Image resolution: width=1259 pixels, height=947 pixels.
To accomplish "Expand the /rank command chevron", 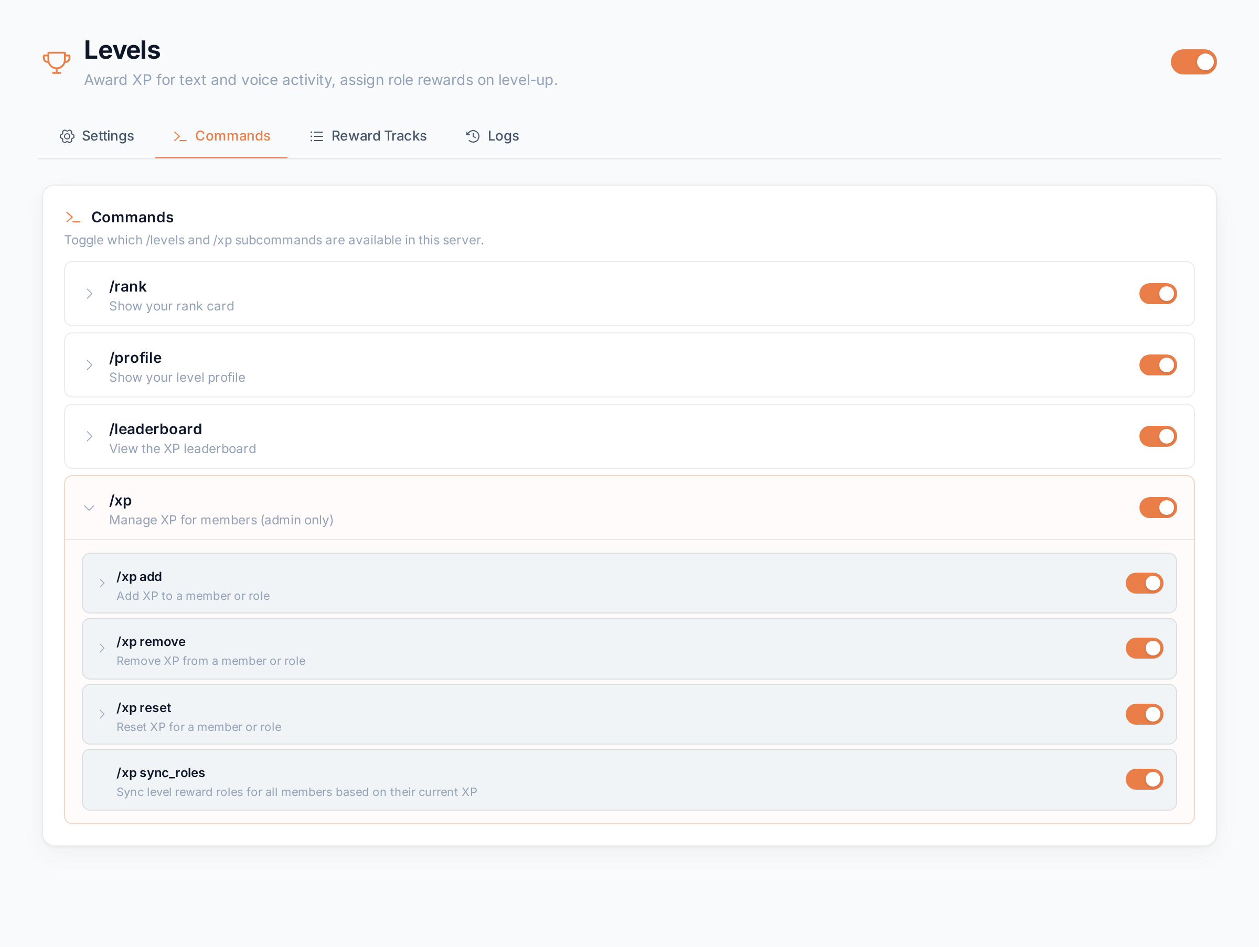I will click(x=89, y=294).
